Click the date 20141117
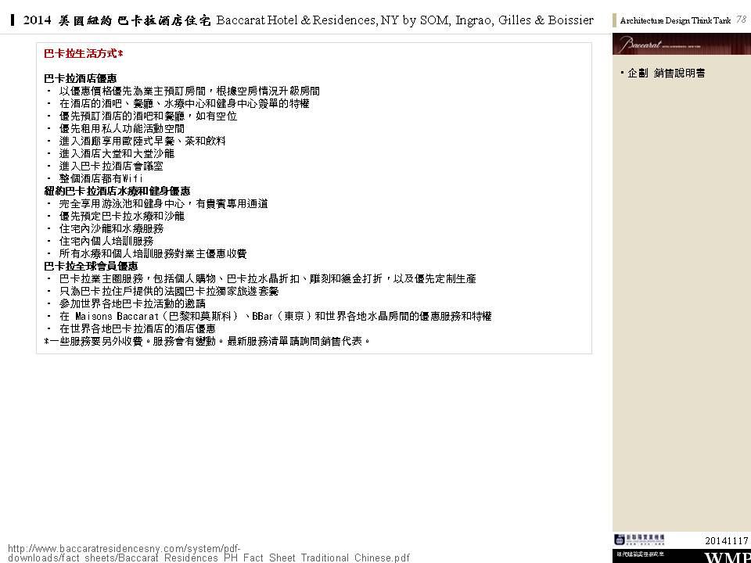Image resolution: width=751 pixels, height=563 pixels. click(x=726, y=541)
